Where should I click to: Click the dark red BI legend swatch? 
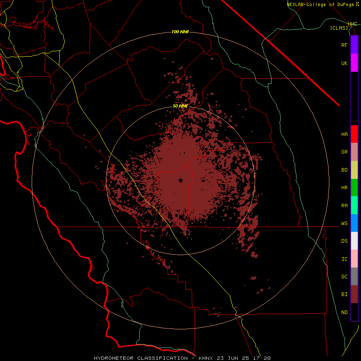coord(354,294)
